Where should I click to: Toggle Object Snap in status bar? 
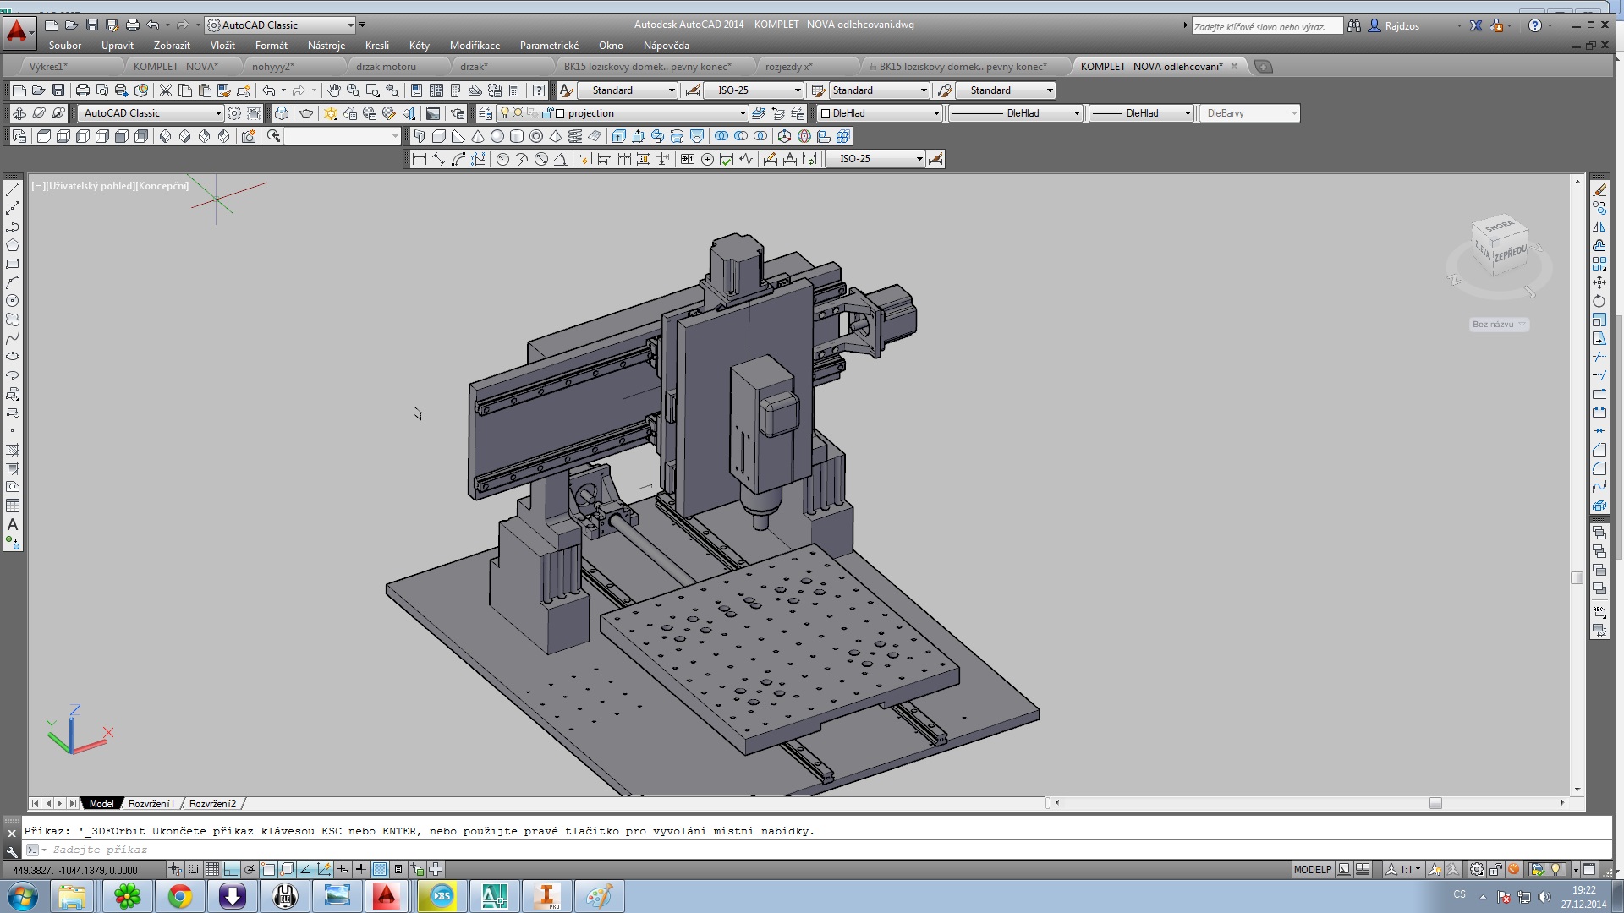pos(268,869)
